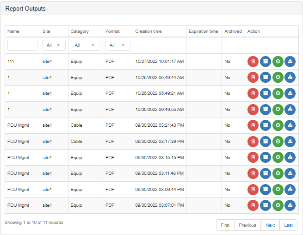Screen dimensions: 303x235
Task: Delete the PDU Mgmt 03:17:39 PM report
Action: [253, 142]
